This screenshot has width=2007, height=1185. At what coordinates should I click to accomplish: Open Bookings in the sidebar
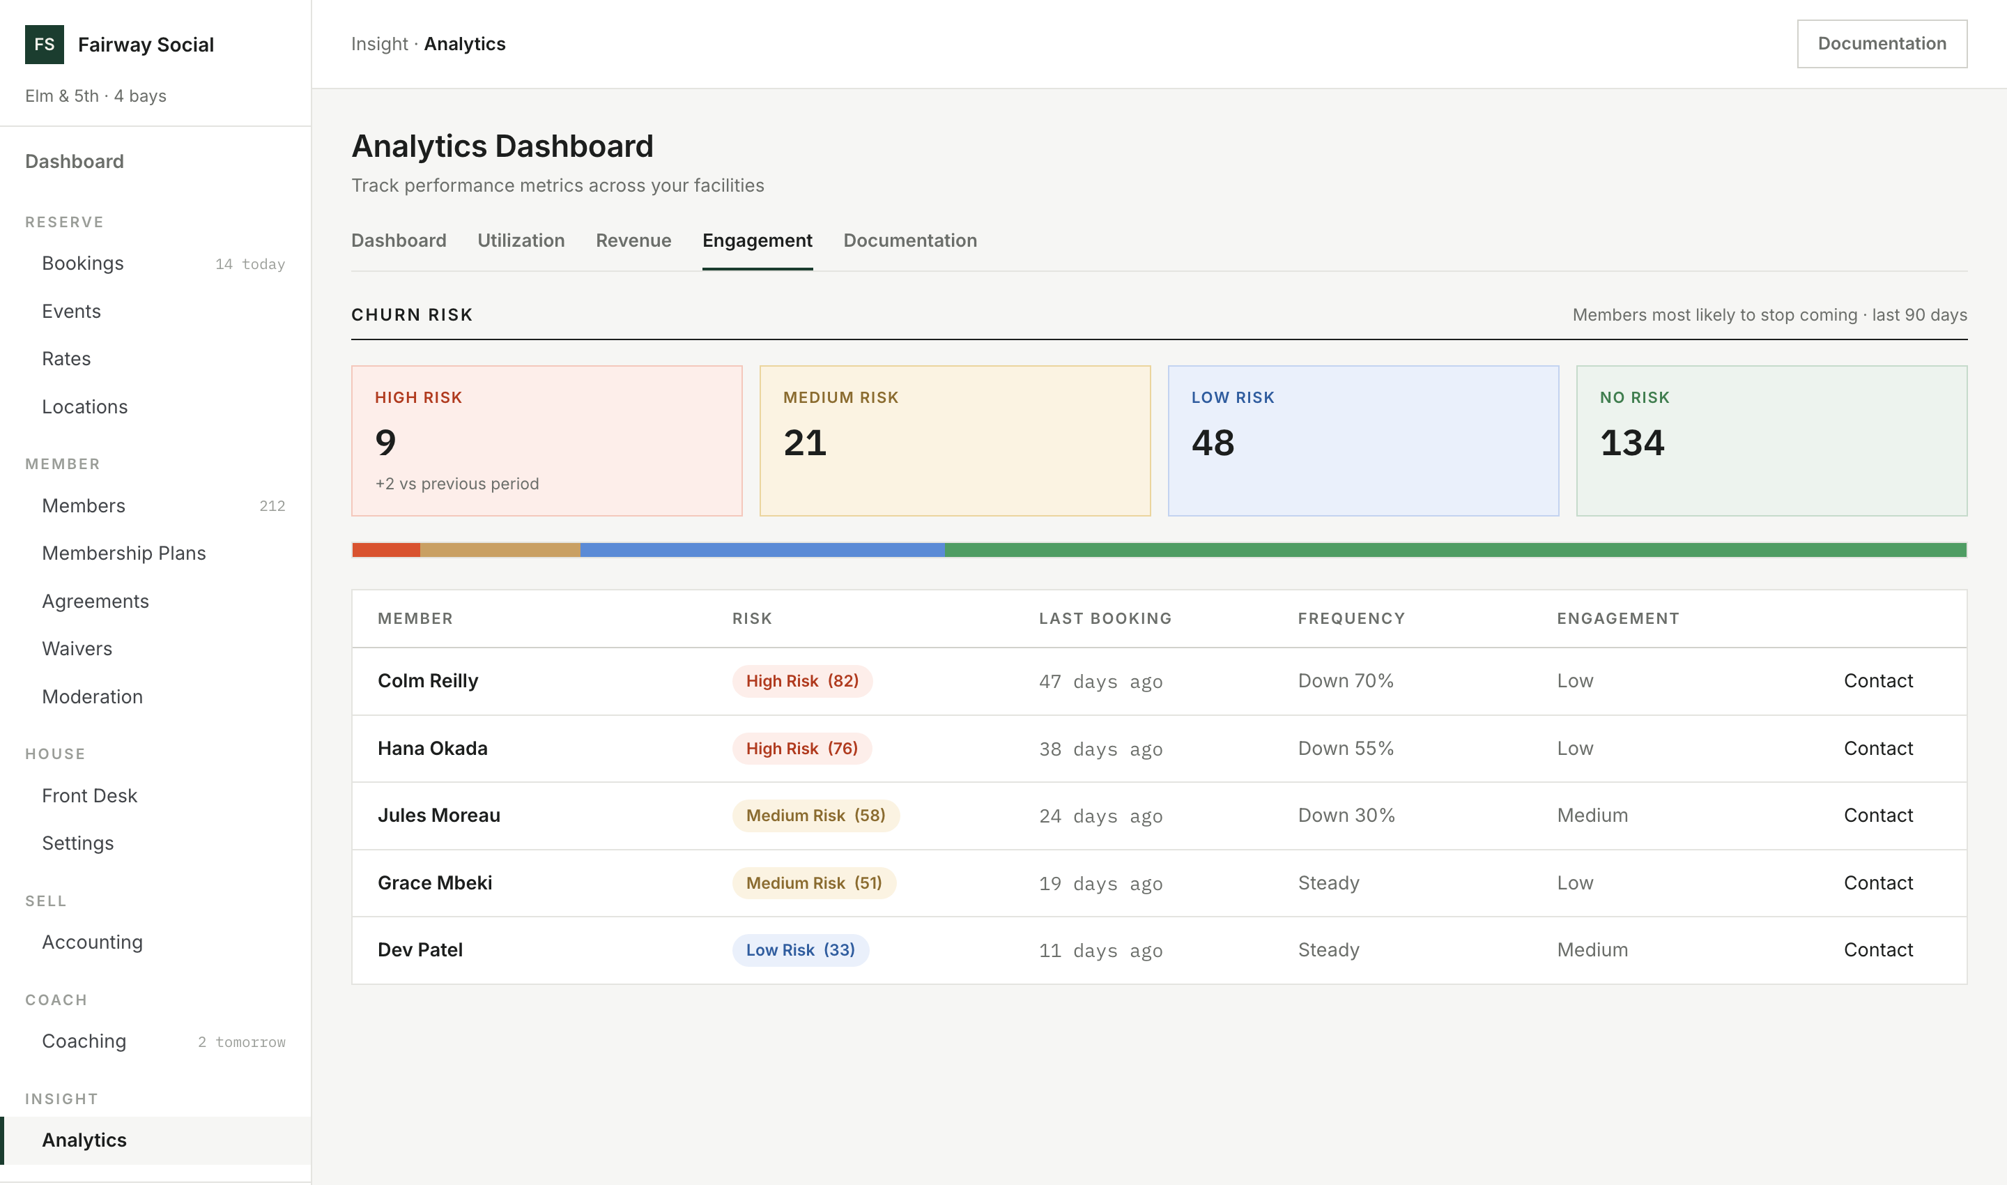tap(155, 263)
